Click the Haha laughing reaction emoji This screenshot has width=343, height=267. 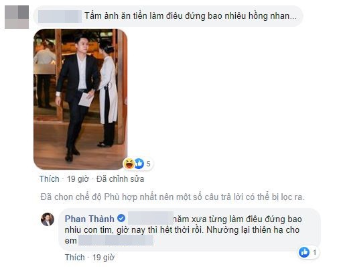click(x=129, y=164)
